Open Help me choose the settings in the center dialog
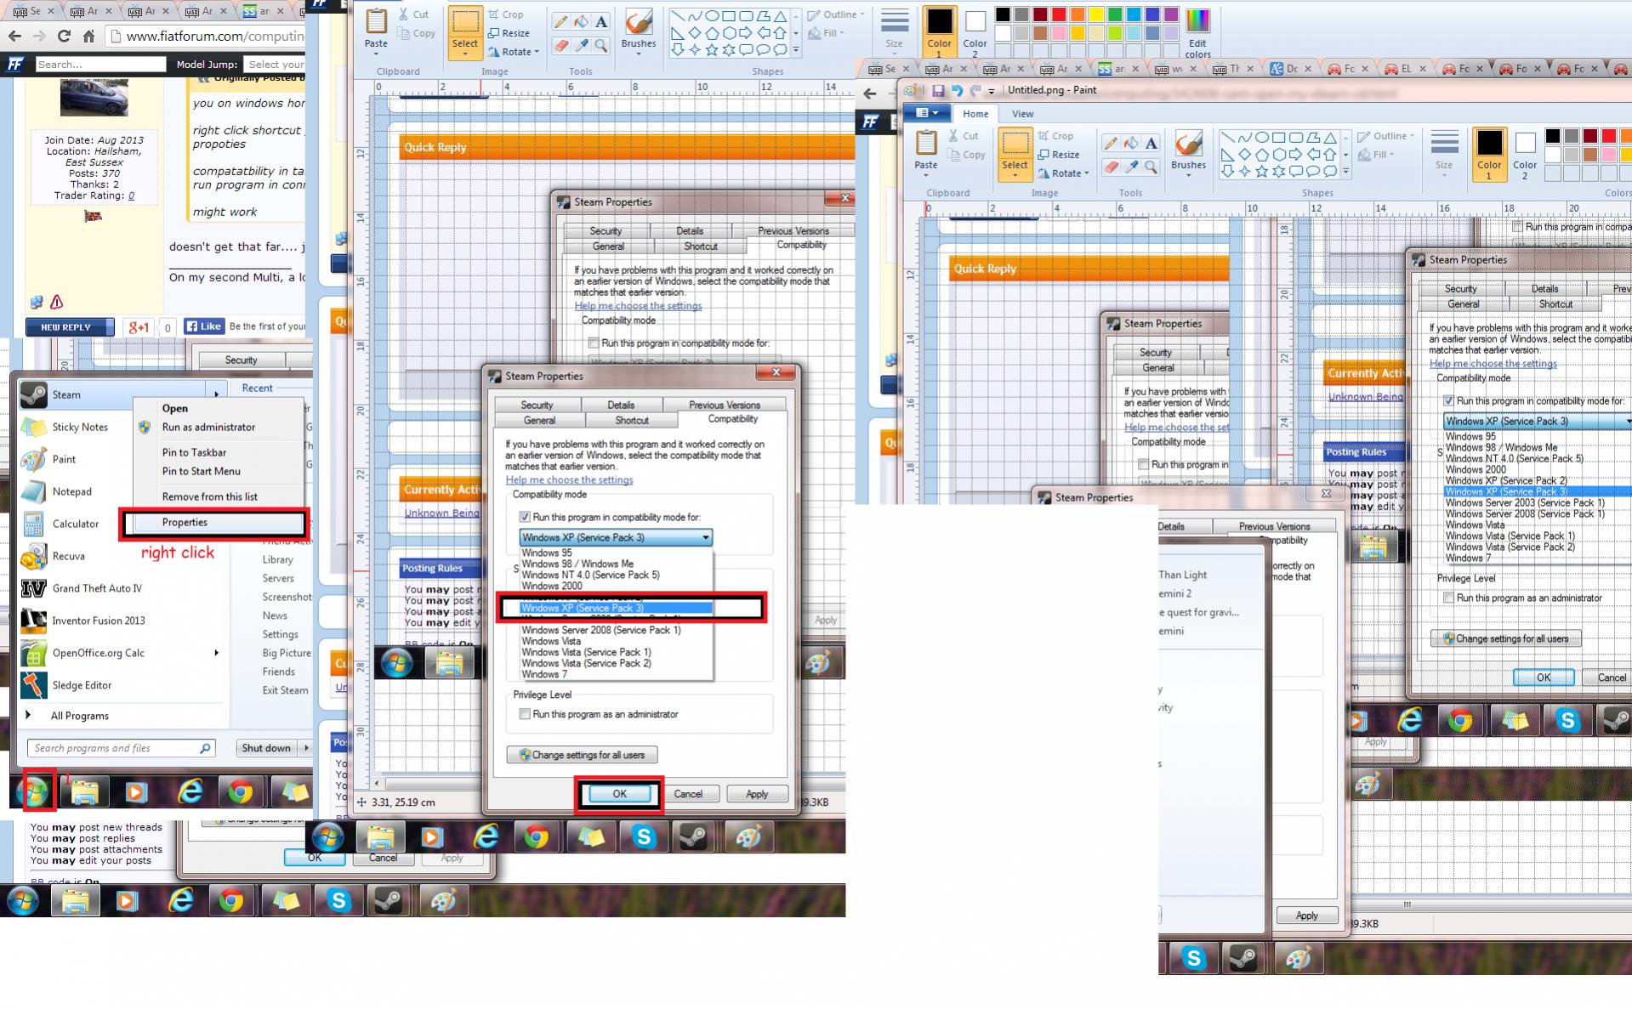The image size is (1632, 1009). (569, 479)
